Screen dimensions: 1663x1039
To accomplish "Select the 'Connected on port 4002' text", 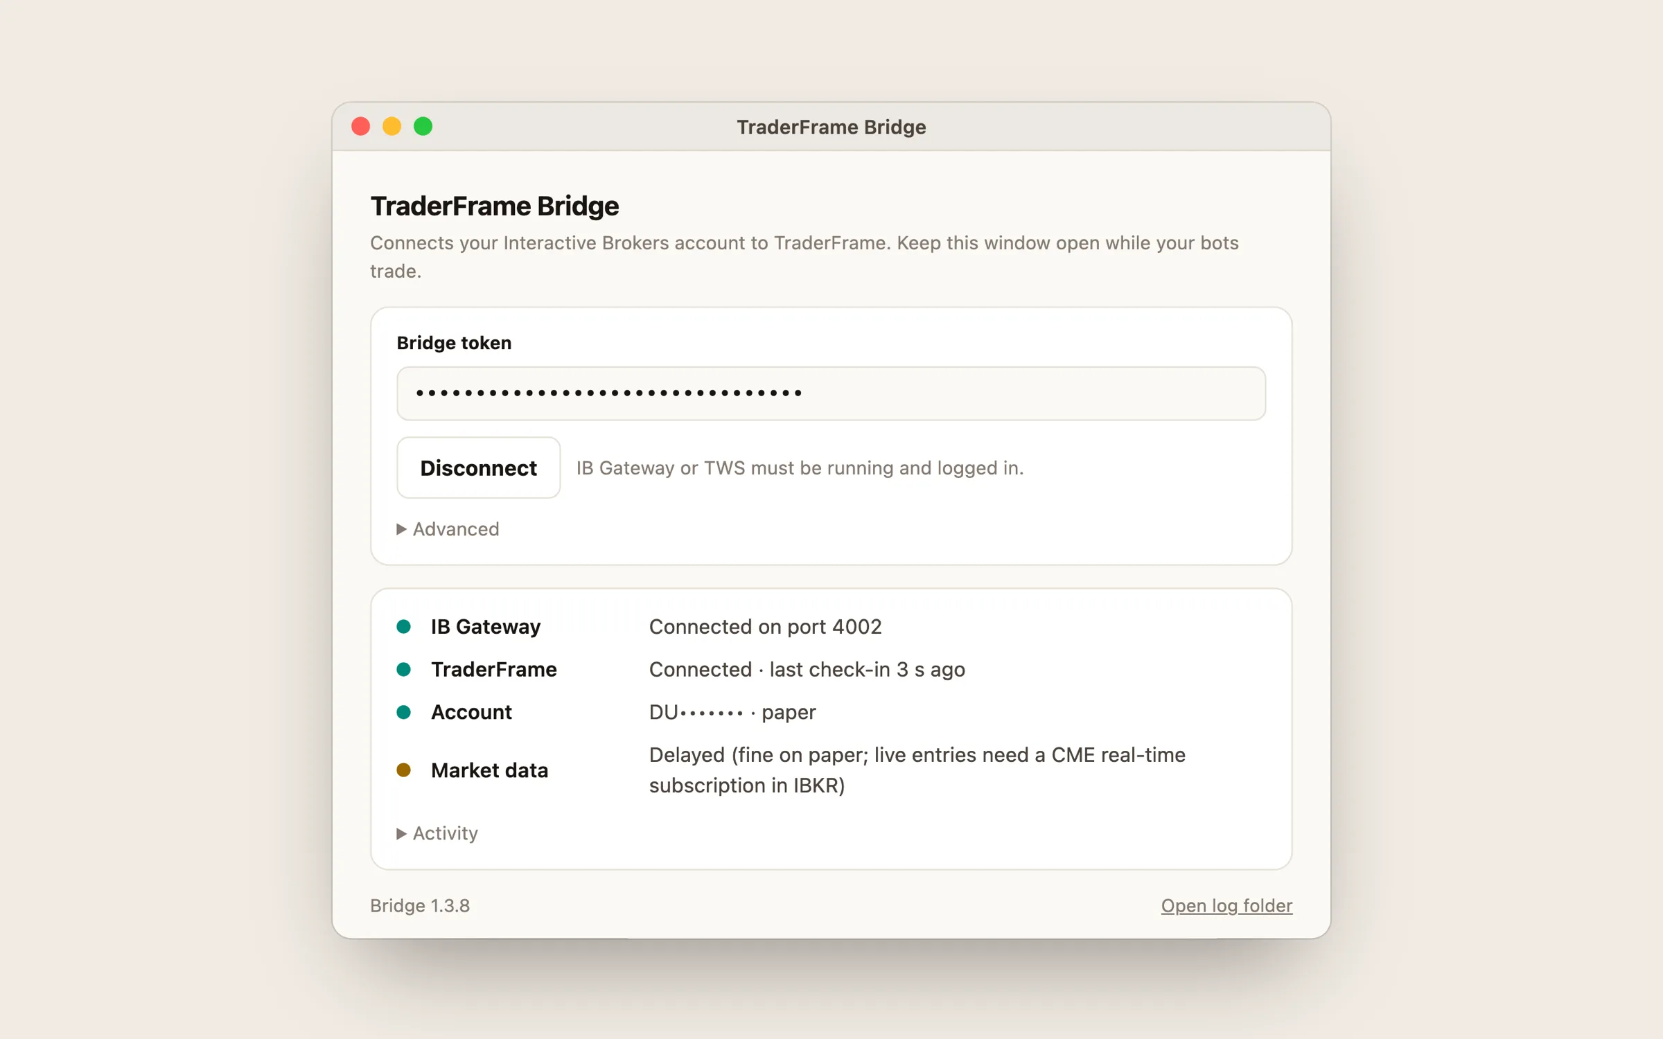I will pos(765,627).
